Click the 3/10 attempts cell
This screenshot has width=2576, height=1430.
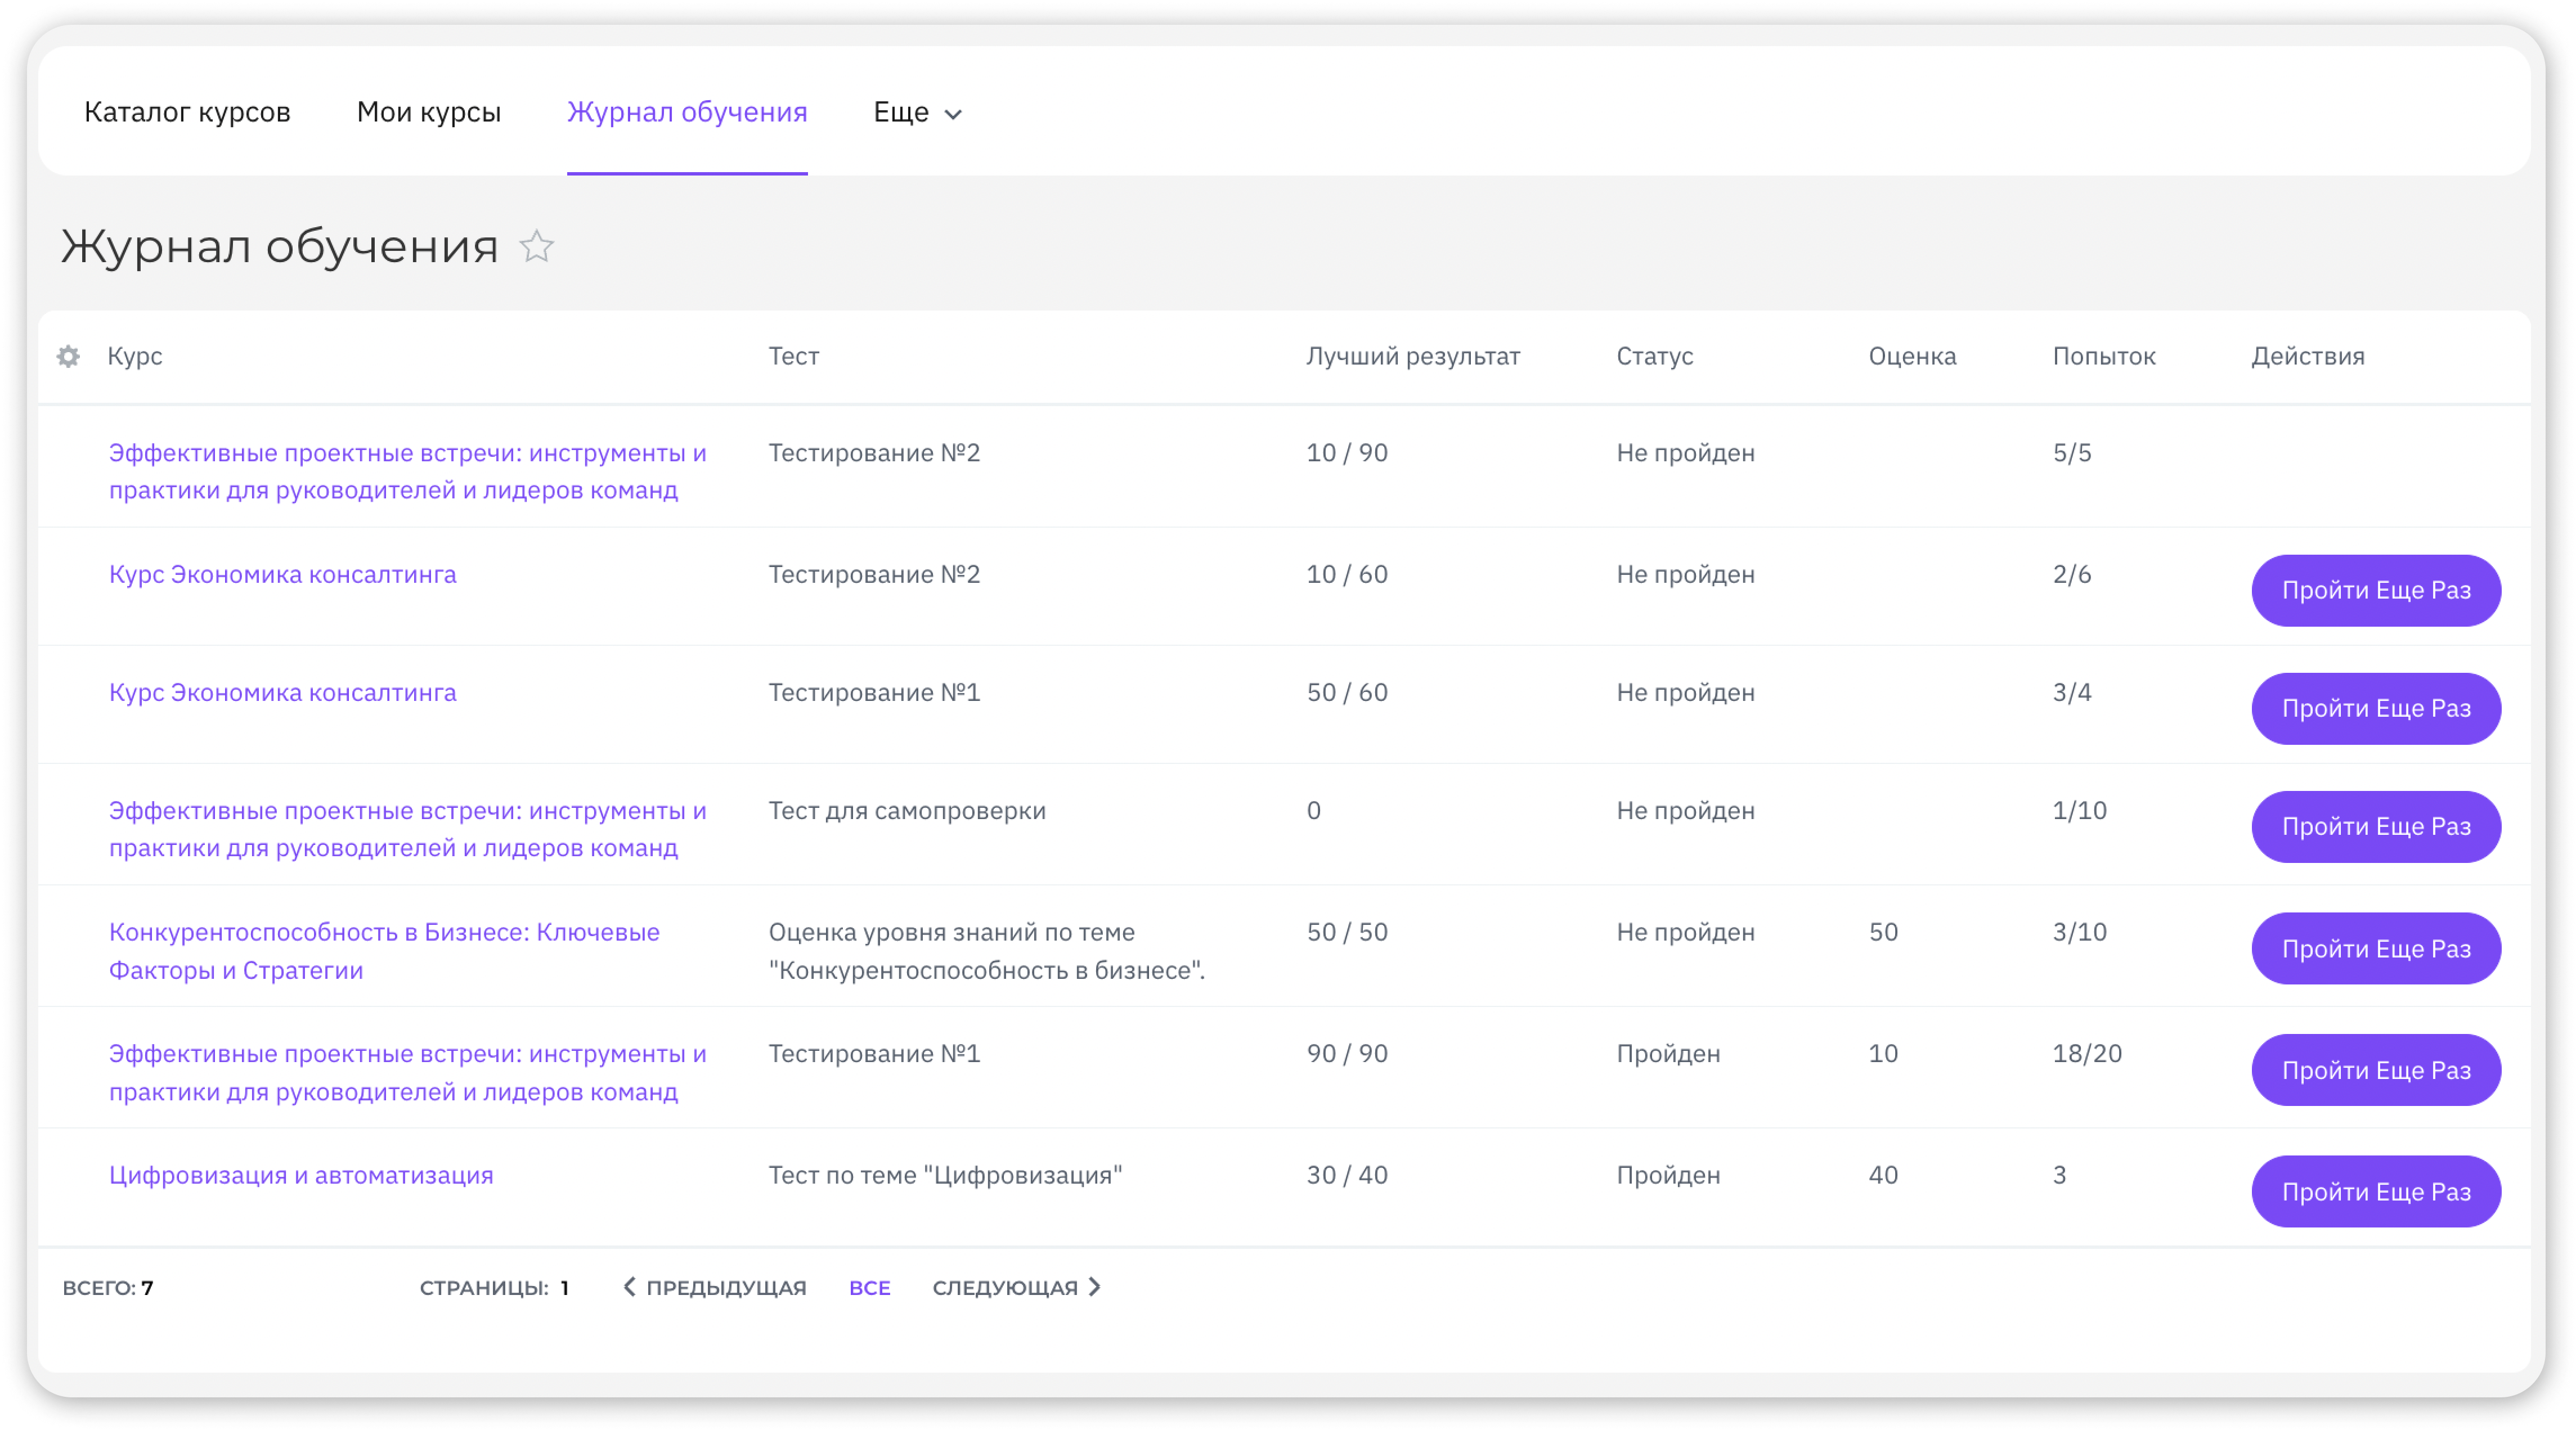pyautogui.click(x=2079, y=932)
